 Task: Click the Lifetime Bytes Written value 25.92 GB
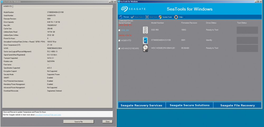[50, 35]
